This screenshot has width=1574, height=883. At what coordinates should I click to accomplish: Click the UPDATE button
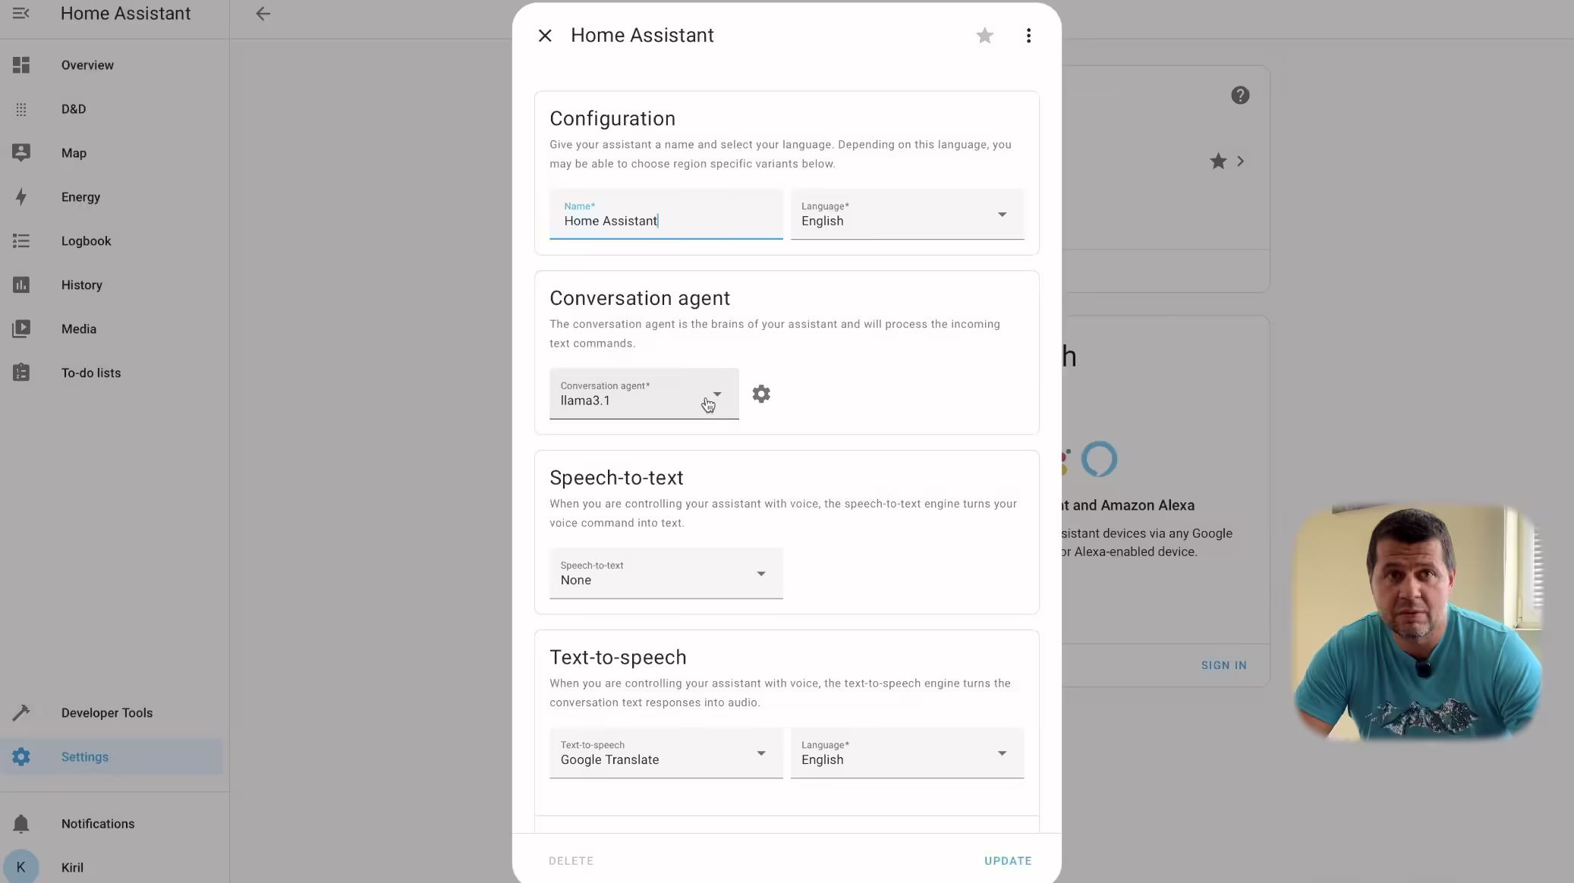coord(1008,861)
